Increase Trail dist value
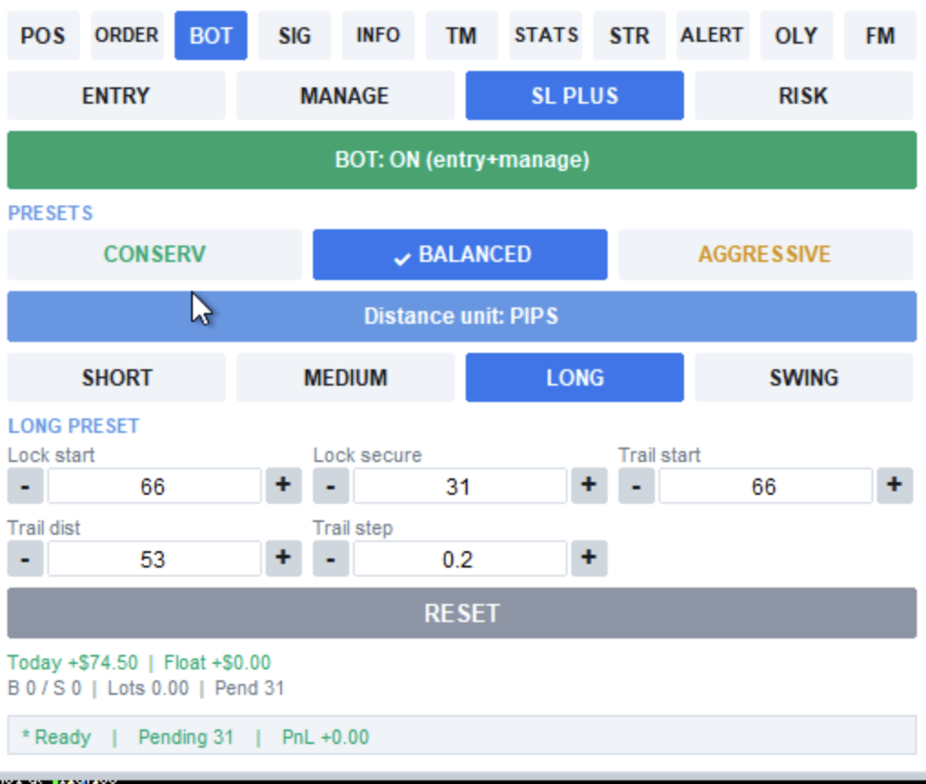926x784 pixels. (284, 558)
